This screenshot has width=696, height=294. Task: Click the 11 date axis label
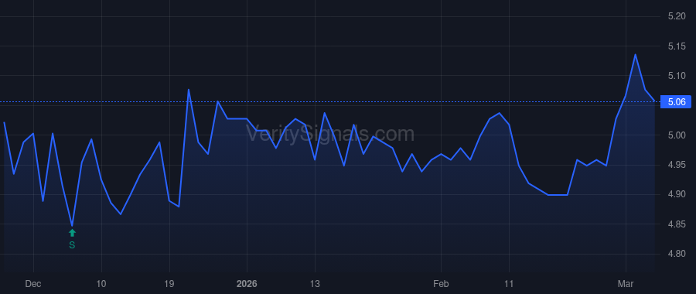coord(509,283)
